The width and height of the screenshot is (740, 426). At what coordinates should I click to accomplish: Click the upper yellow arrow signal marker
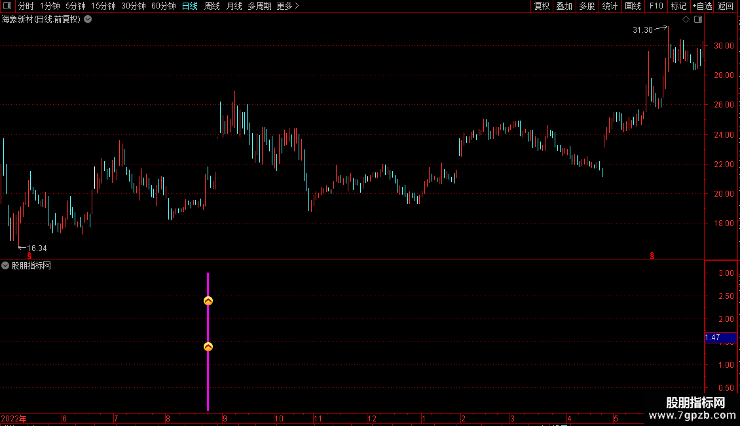208,301
